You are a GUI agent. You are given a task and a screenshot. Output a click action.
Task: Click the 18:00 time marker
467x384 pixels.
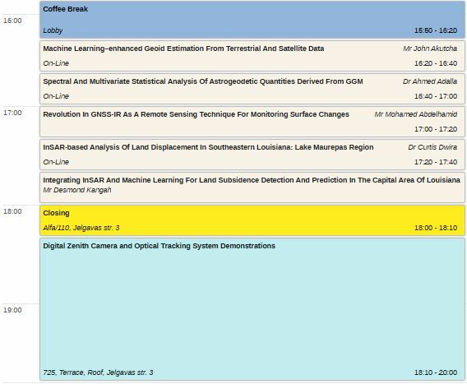(x=12, y=211)
